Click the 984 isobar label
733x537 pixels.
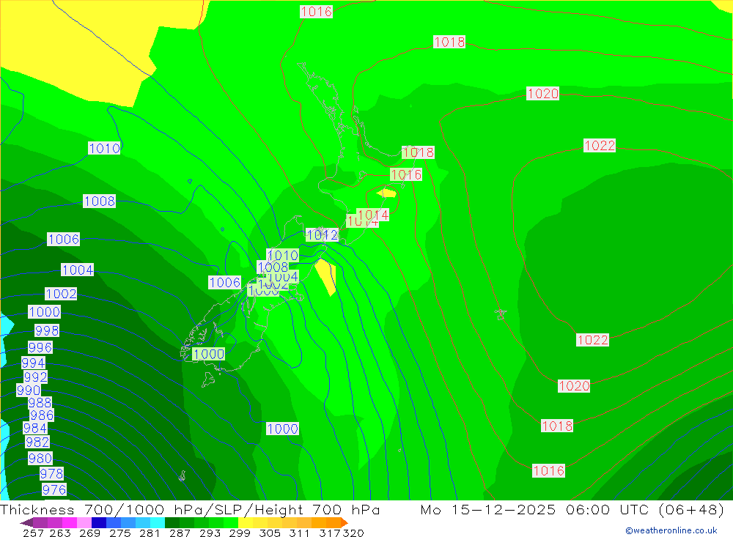pyautogui.click(x=35, y=428)
